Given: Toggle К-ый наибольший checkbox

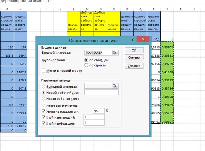Looking at the screenshot, I should 44,123.
